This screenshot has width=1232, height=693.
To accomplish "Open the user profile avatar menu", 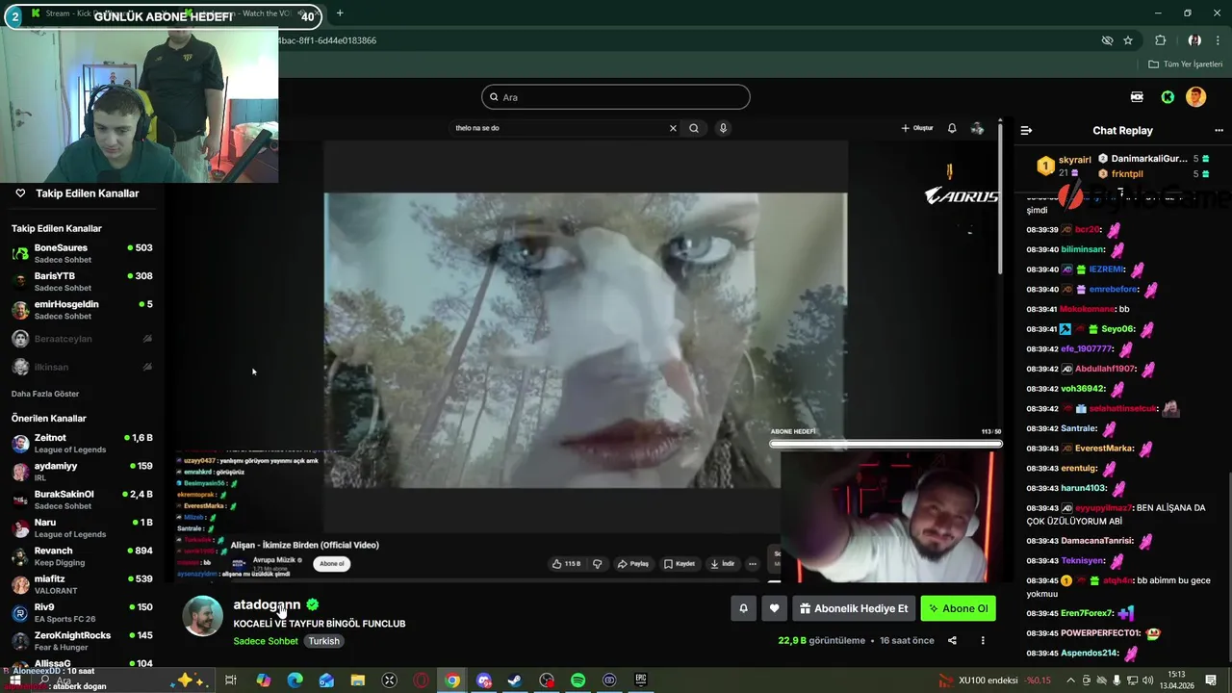I will (x=1195, y=97).
